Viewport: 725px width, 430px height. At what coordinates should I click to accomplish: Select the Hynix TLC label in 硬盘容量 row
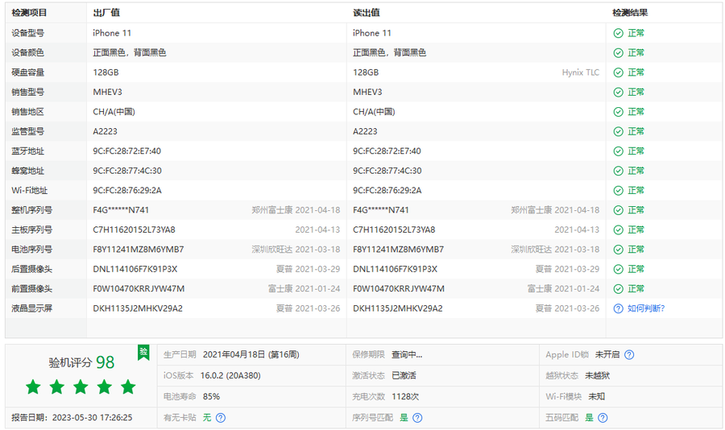pos(580,72)
